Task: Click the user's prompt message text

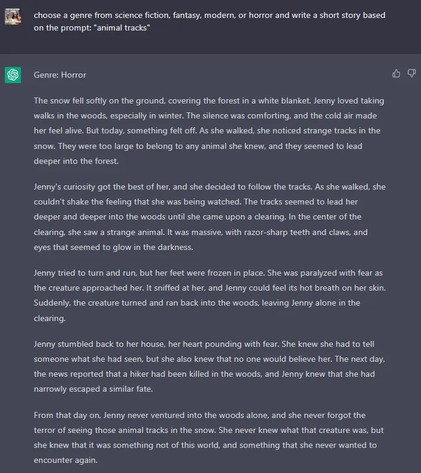Action: point(209,22)
